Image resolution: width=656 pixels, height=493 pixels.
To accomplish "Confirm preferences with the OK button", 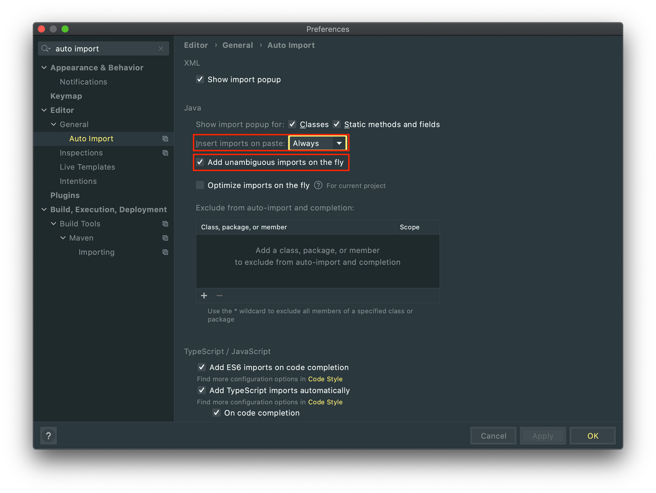I will (593, 436).
